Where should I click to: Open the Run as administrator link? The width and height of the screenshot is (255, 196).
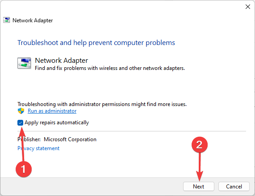coord(52,111)
